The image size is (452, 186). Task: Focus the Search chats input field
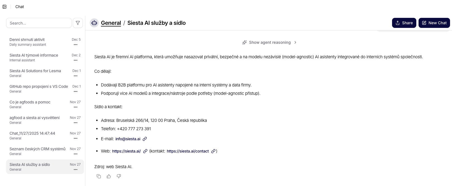pos(39,23)
